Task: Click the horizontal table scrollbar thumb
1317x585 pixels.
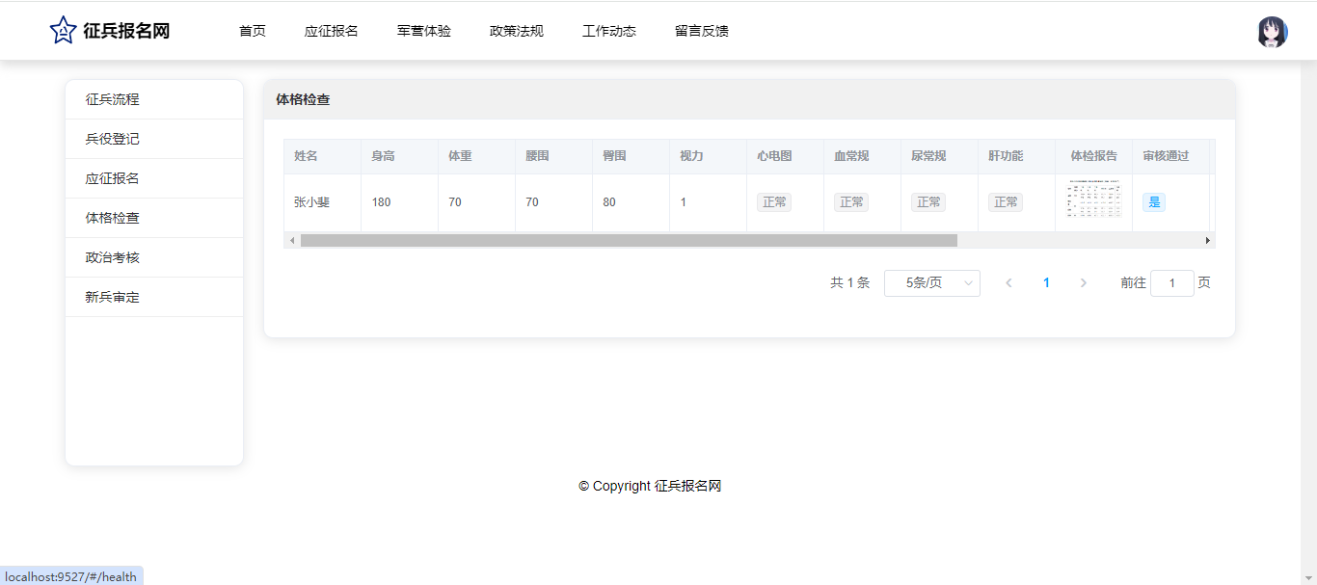Action: [629, 240]
